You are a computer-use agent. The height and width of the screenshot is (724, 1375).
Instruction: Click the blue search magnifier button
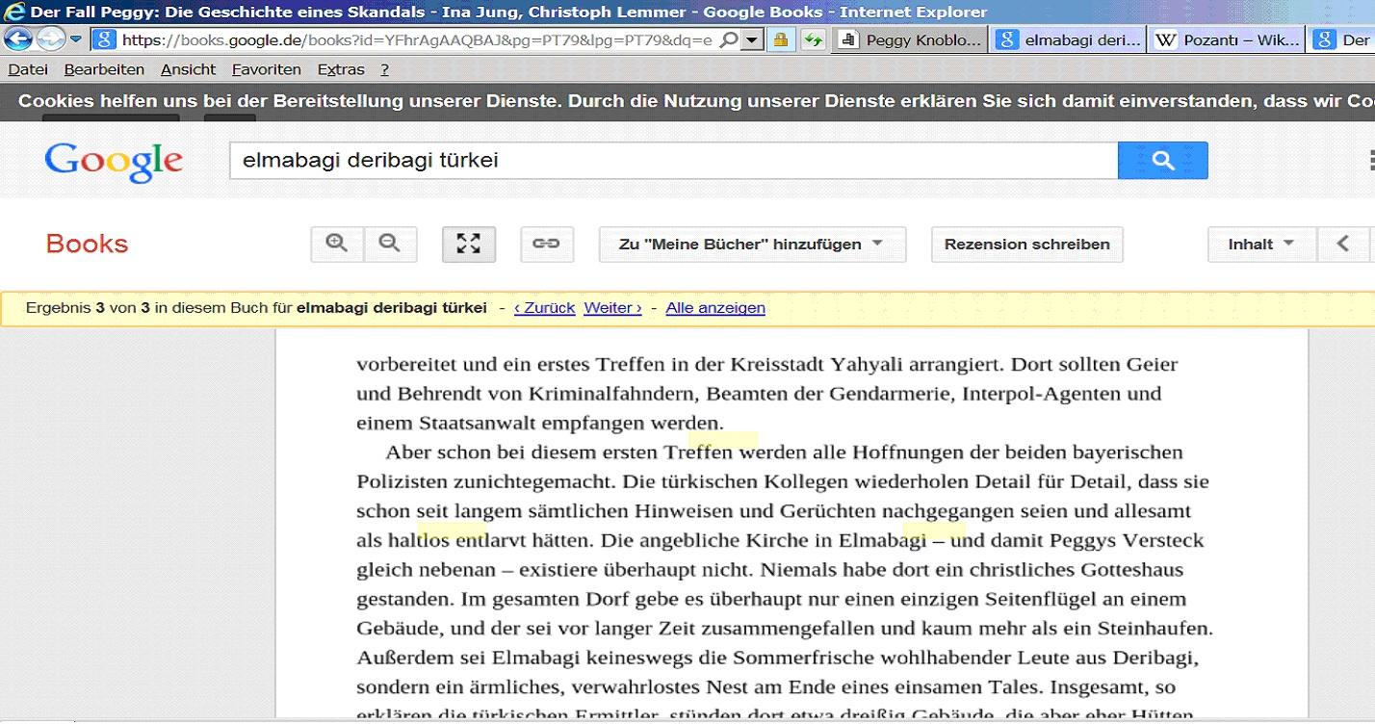[1162, 161]
